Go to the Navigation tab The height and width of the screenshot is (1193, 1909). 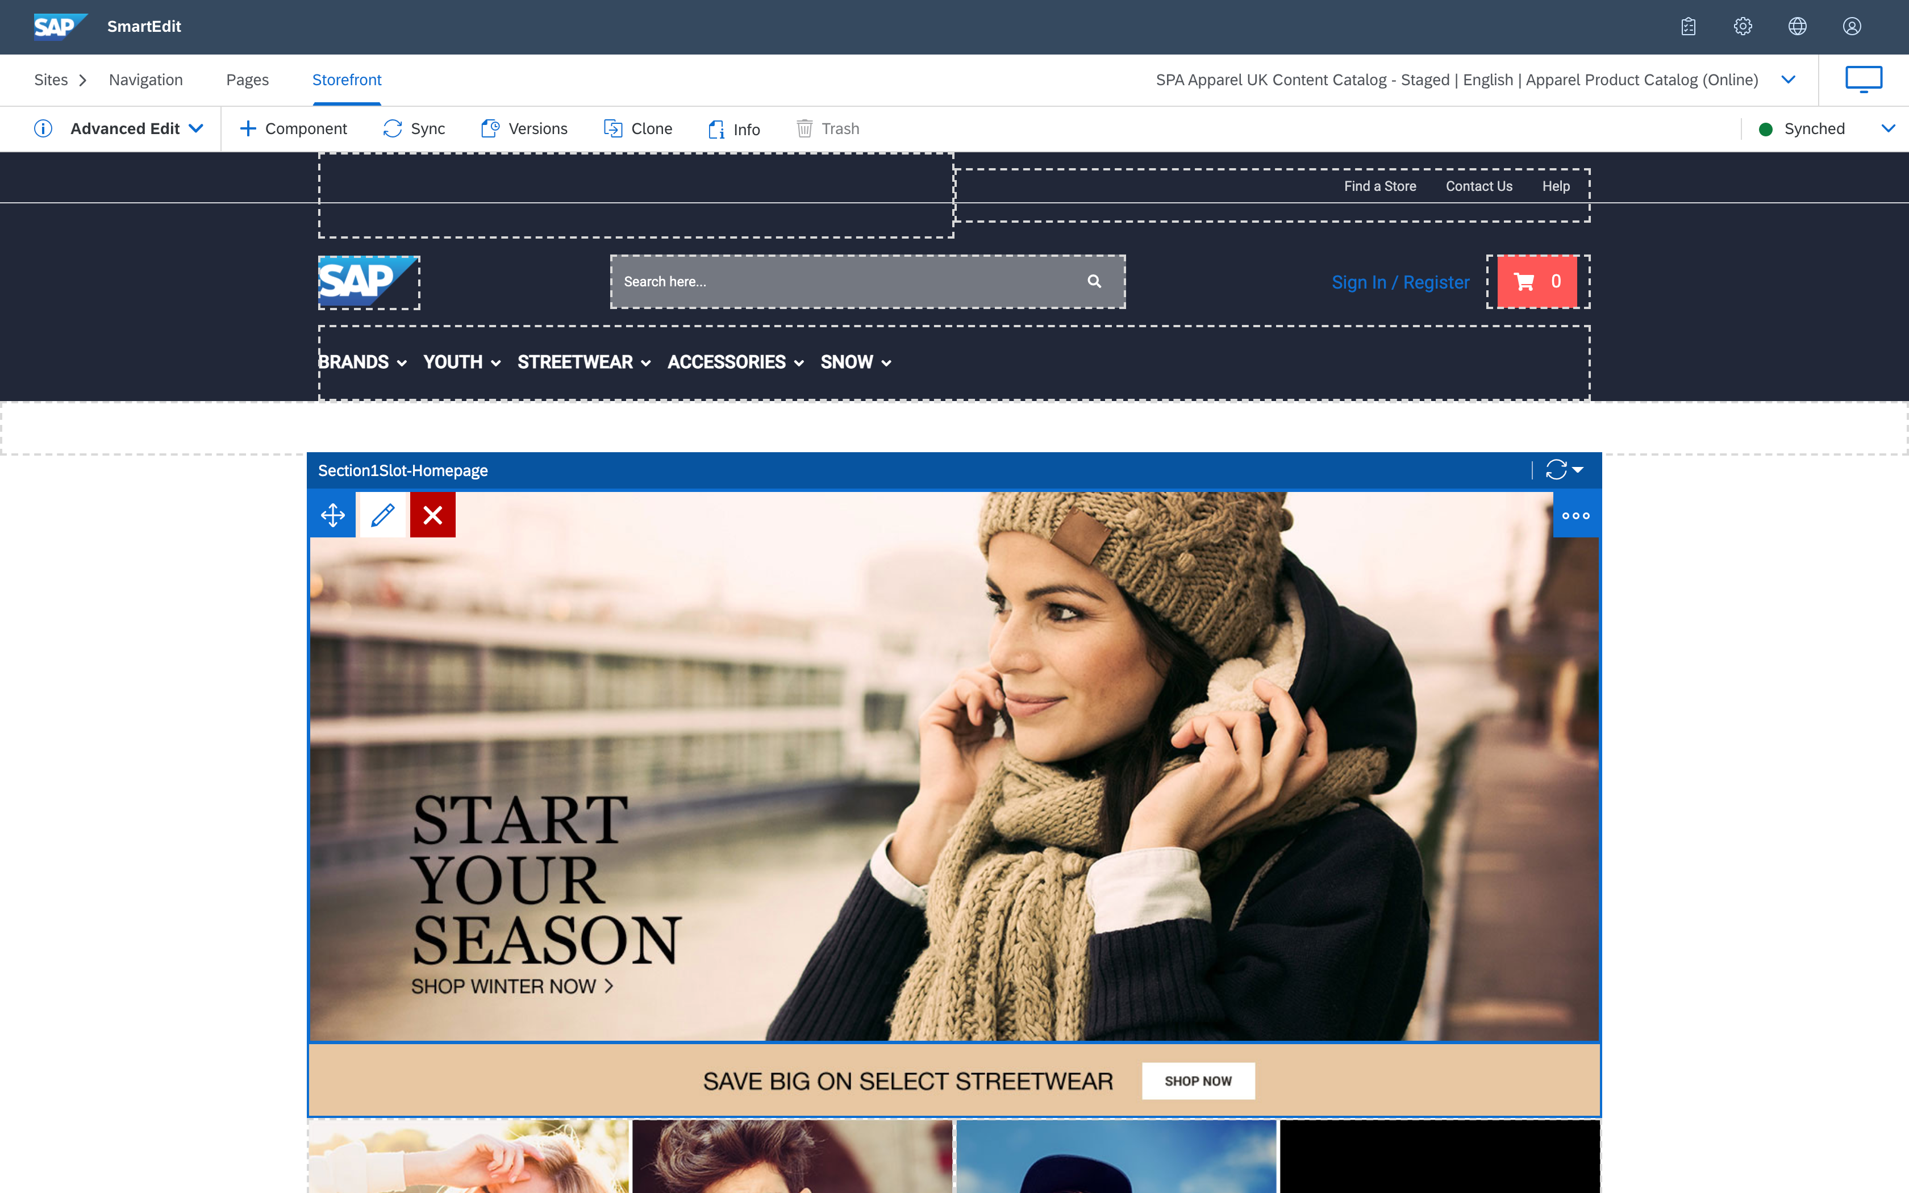click(x=145, y=80)
